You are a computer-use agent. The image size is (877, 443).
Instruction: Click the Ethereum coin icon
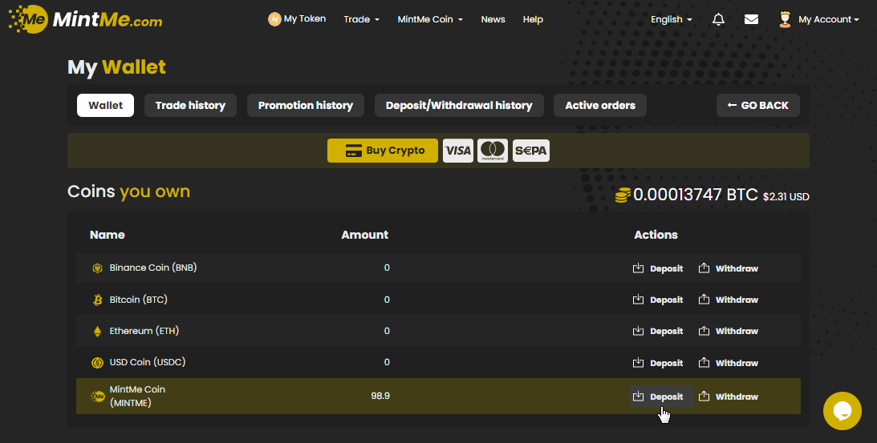tap(97, 331)
